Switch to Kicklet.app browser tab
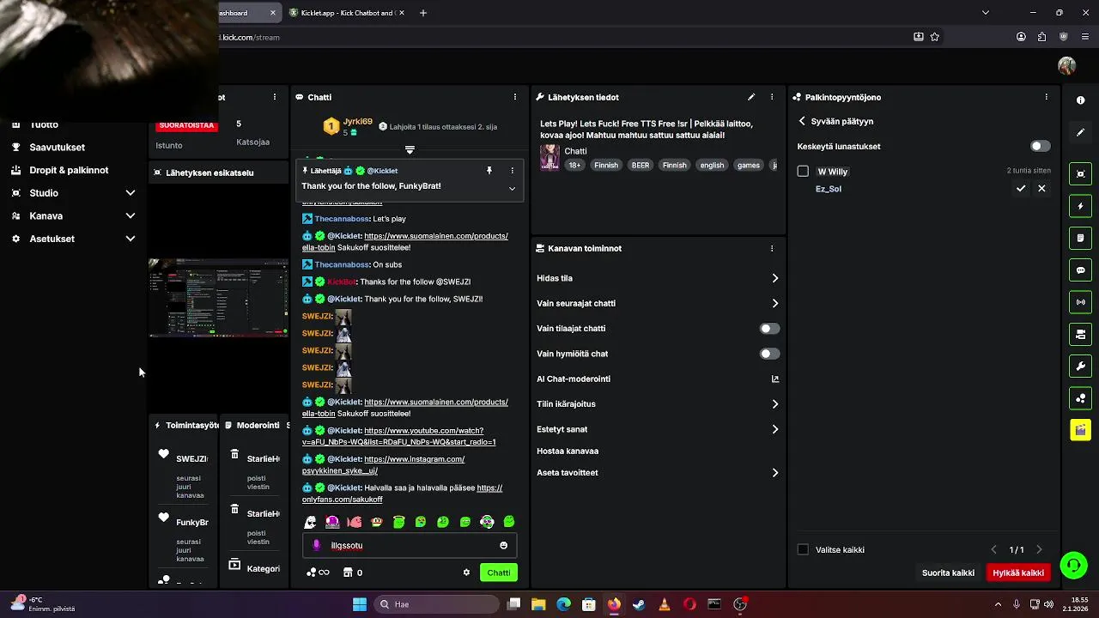1099x618 pixels. point(348,13)
